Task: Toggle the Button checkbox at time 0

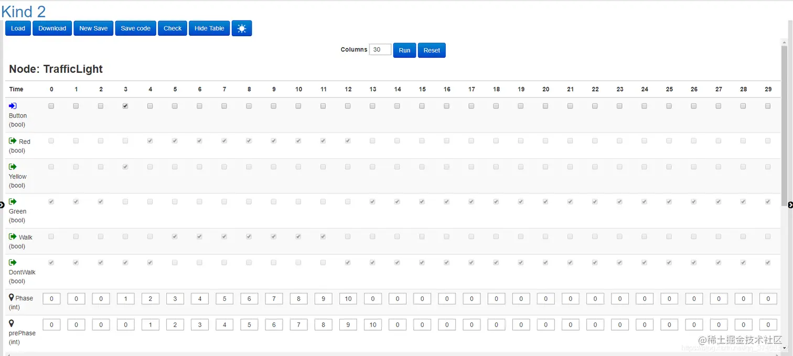Action: [51, 106]
